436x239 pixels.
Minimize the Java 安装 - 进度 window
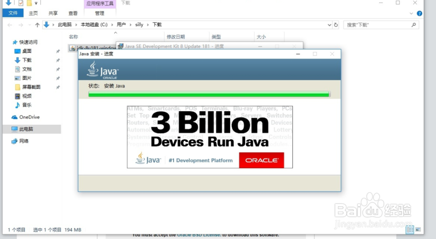(298, 54)
